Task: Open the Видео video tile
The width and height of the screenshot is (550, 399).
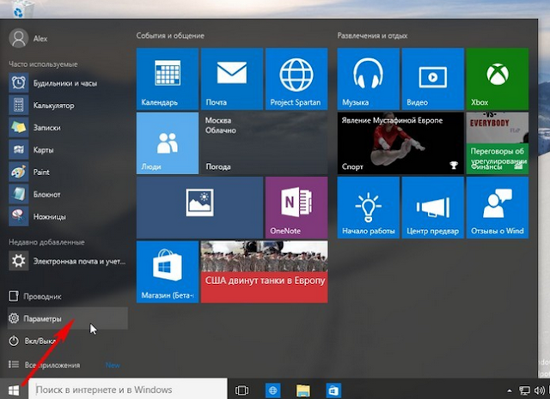Action: [x=433, y=79]
